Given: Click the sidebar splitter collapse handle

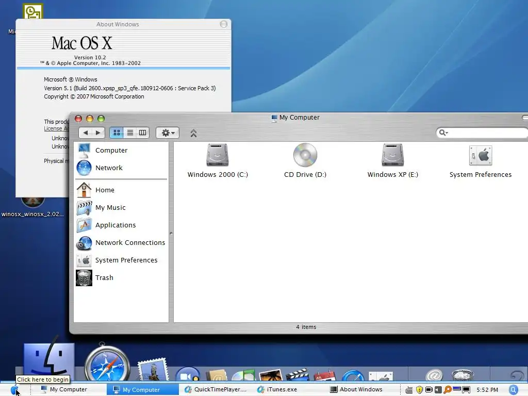Looking at the screenshot, I should (x=171, y=233).
